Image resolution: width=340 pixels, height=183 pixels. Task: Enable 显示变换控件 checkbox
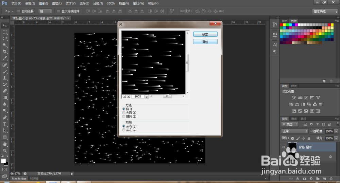[58, 11]
